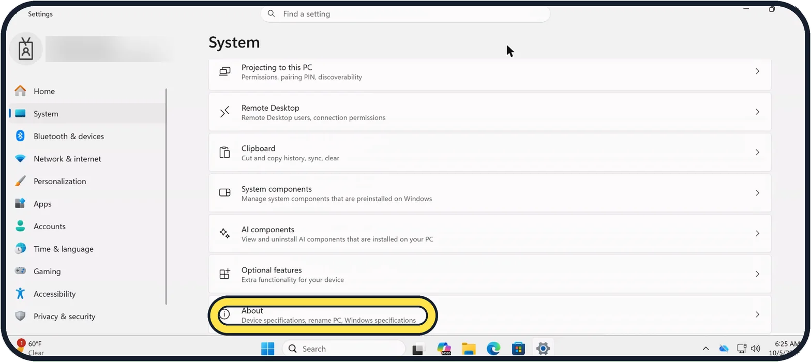Expand About row chevron
The height and width of the screenshot is (362, 811).
pyautogui.click(x=757, y=314)
